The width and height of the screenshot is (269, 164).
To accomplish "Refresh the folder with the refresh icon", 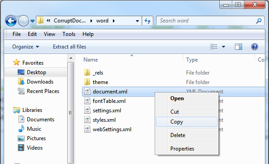I will click(148, 21).
